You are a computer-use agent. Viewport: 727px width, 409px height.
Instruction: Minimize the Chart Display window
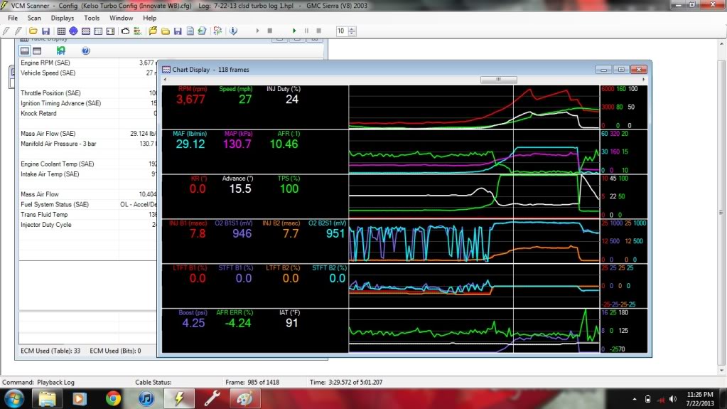603,69
